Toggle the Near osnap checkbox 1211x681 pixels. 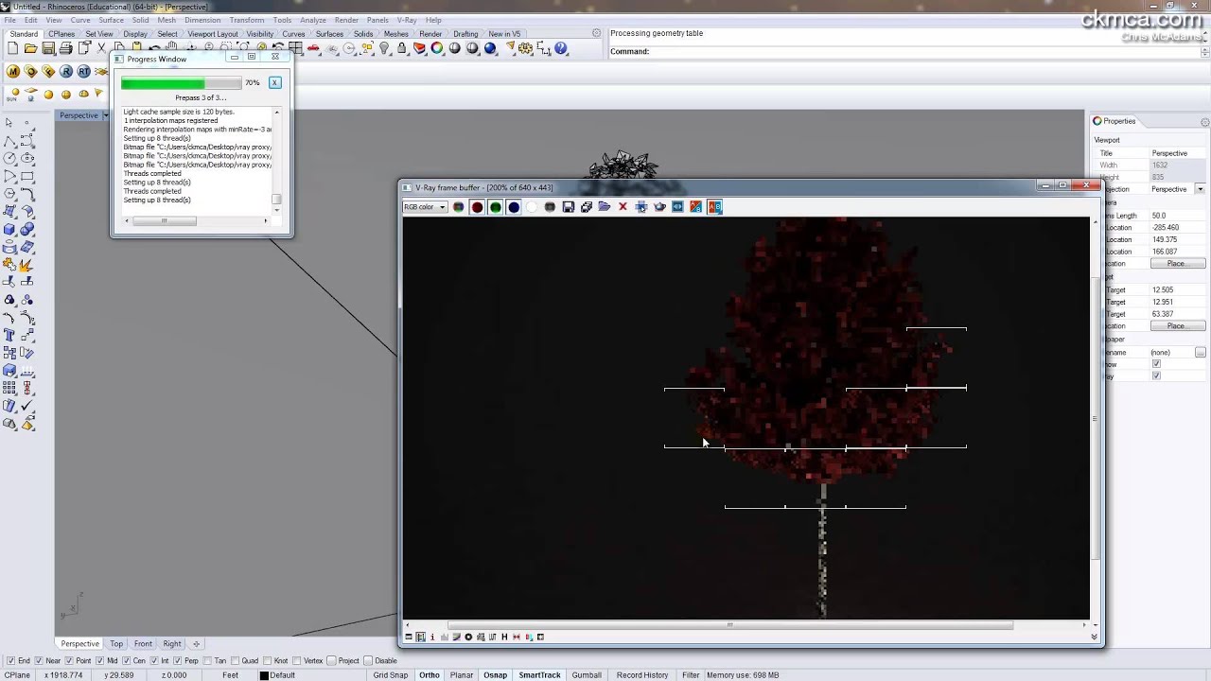coord(39,661)
